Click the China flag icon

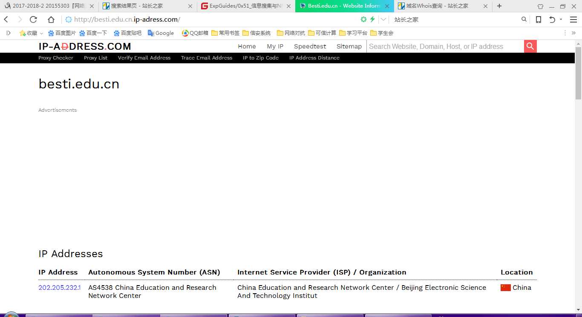pyautogui.click(x=506, y=288)
